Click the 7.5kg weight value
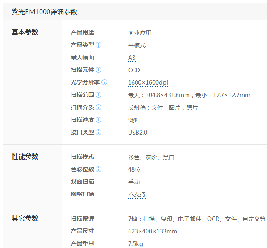This screenshot has height=248, width=267. click(136, 244)
